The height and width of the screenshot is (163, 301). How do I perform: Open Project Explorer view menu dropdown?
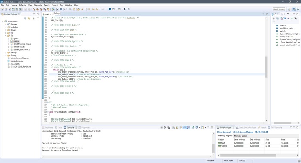(38, 18)
